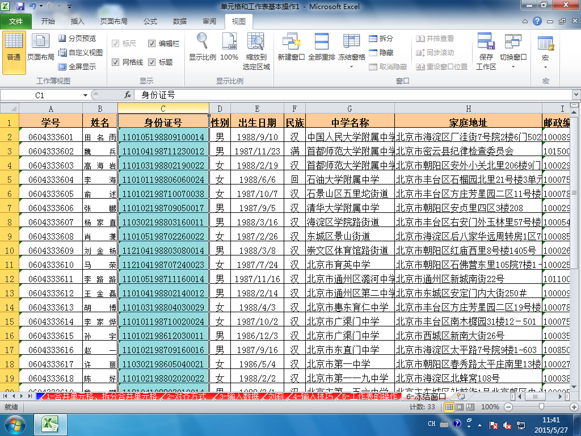
Task: Click 全部重排 arrange all windows
Action: (x=322, y=48)
